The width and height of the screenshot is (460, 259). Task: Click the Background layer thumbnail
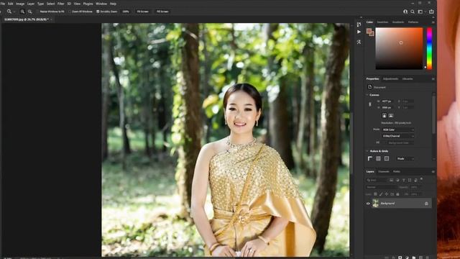click(375, 203)
